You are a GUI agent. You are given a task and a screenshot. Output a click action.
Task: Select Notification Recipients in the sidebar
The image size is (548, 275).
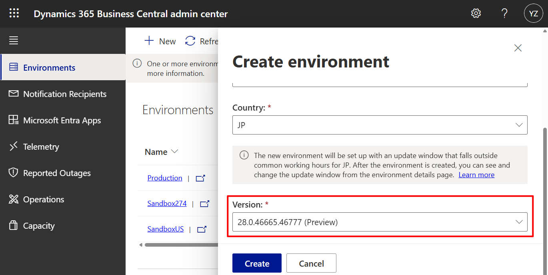[65, 94]
